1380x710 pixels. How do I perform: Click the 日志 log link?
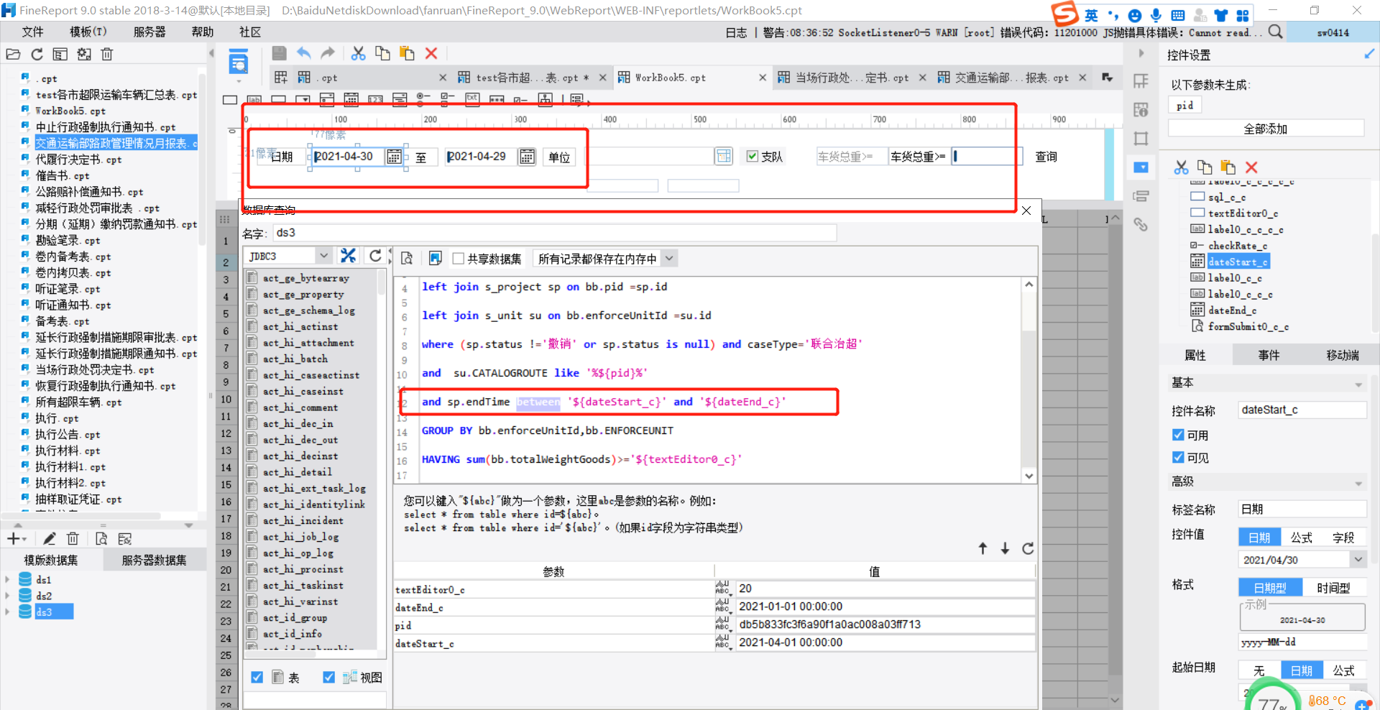tap(736, 32)
